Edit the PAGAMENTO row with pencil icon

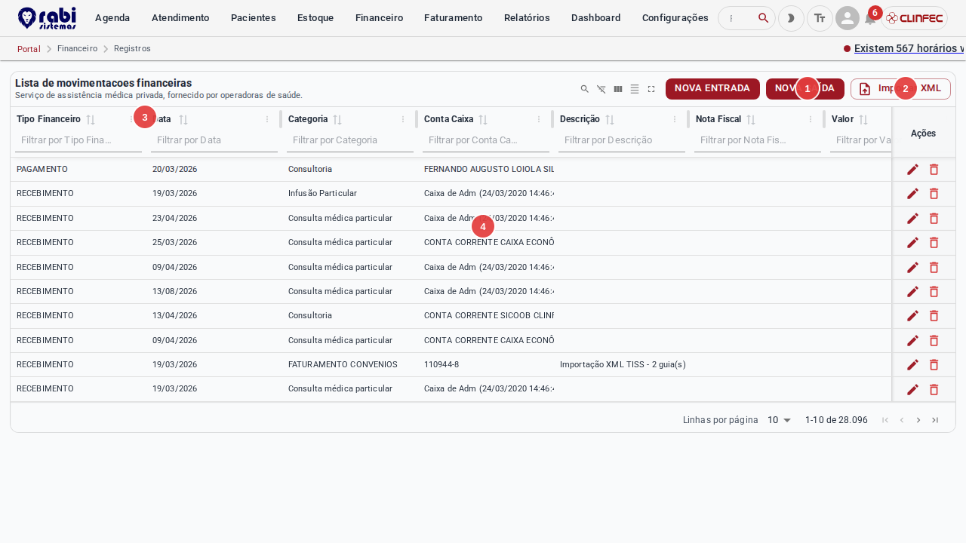[912, 170]
